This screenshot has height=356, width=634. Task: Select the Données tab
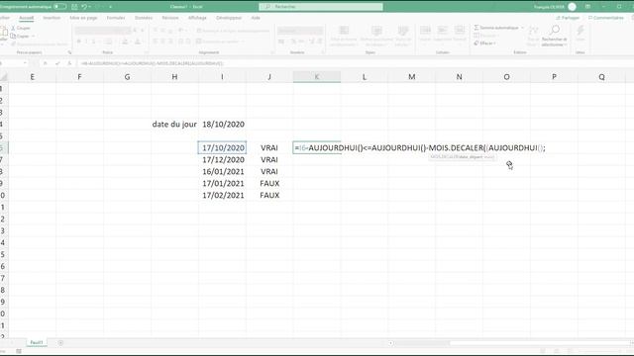pyautogui.click(x=144, y=18)
